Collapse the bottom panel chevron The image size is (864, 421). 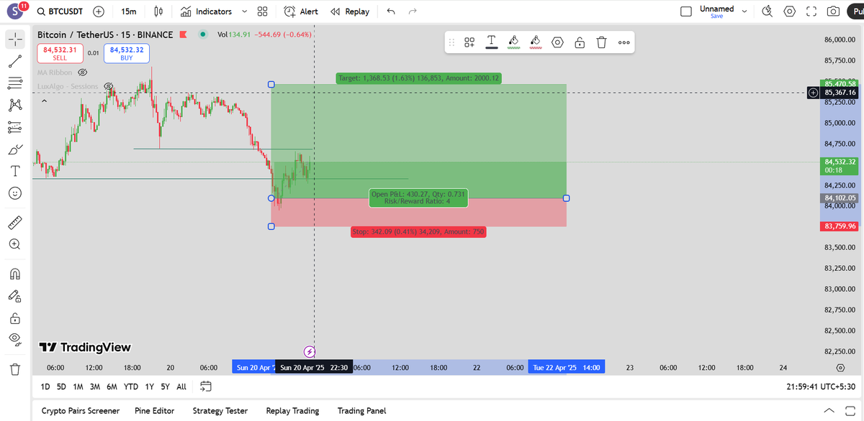click(x=830, y=411)
